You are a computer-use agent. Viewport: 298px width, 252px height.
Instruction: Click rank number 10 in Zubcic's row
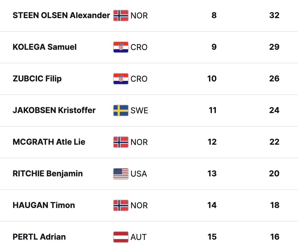click(212, 79)
